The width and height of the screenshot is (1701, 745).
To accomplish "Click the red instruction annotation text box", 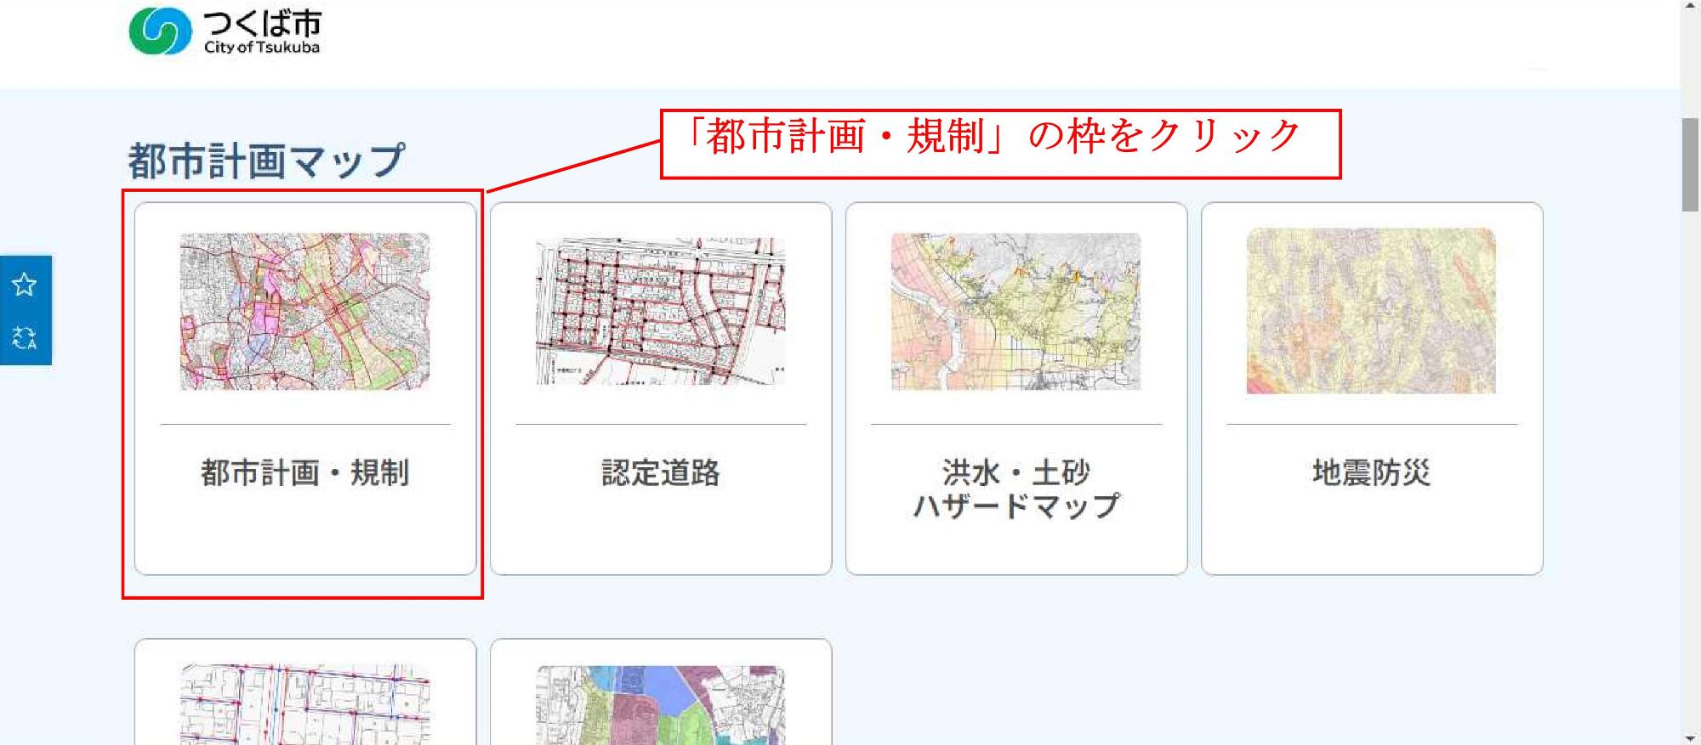I will tap(1000, 143).
